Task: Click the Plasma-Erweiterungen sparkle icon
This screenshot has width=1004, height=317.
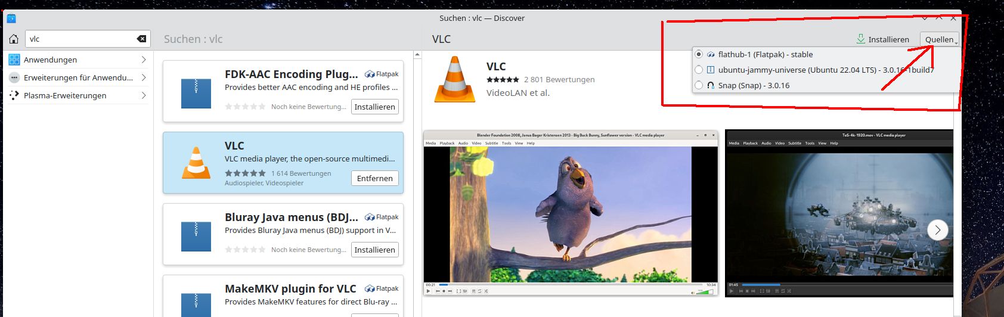Action: pos(14,95)
